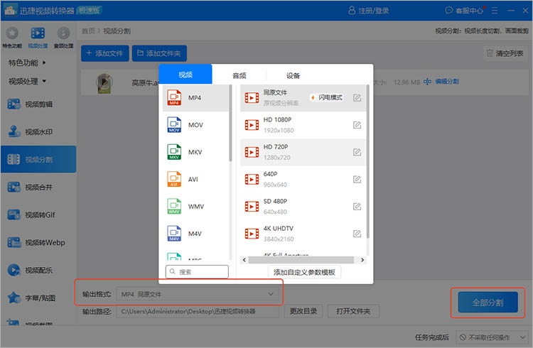Screen dimensions: 533x348
Task: Edit parameters for HD 1080P preset
Action: pos(357,125)
